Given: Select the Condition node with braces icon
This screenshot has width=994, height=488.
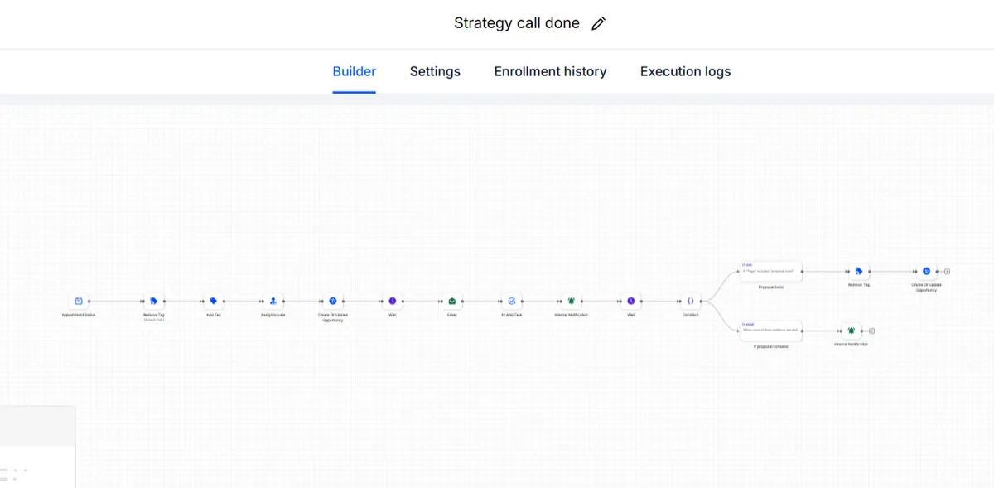Looking at the screenshot, I should pyautogui.click(x=691, y=301).
